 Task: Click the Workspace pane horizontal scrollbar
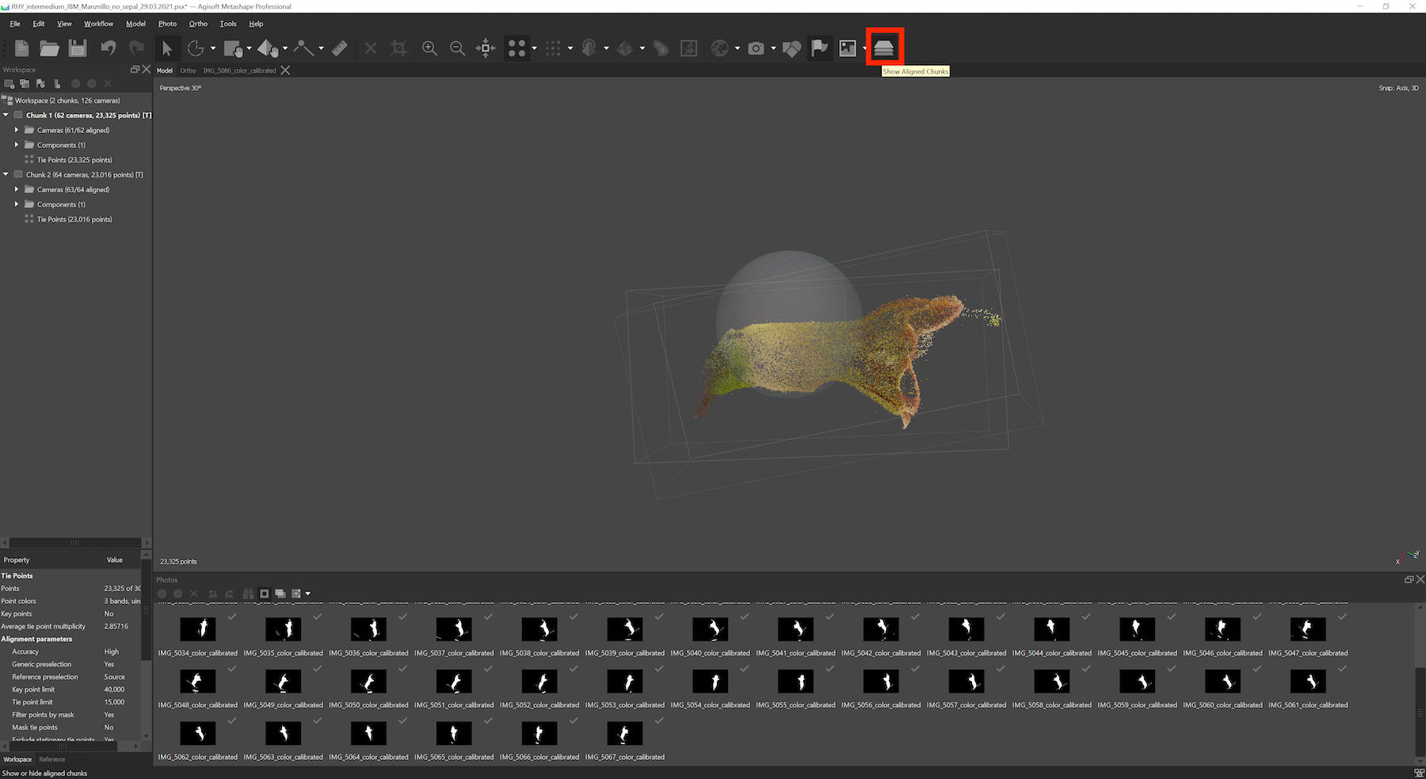click(75, 543)
